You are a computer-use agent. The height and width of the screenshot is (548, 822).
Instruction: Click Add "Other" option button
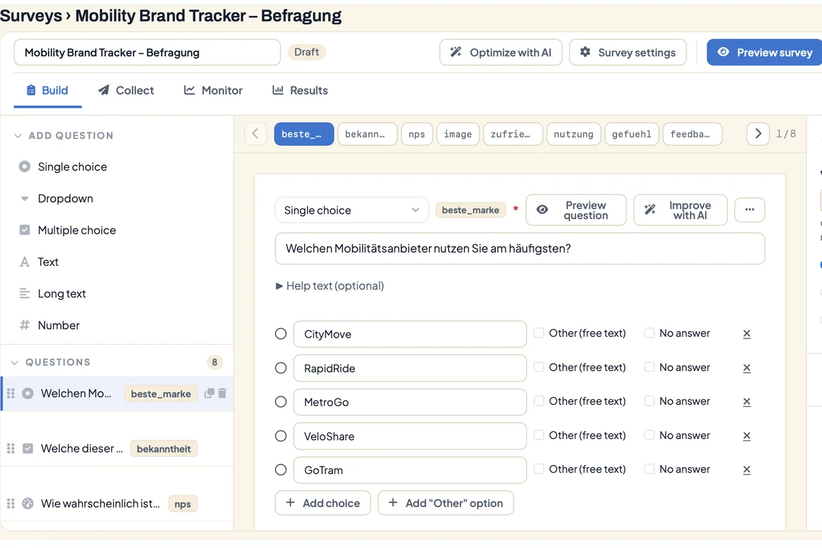tap(446, 503)
